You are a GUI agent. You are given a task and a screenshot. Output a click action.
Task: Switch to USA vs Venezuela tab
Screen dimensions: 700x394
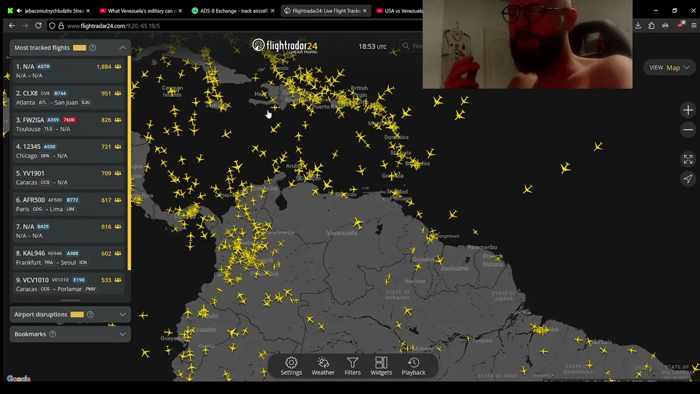point(398,10)
